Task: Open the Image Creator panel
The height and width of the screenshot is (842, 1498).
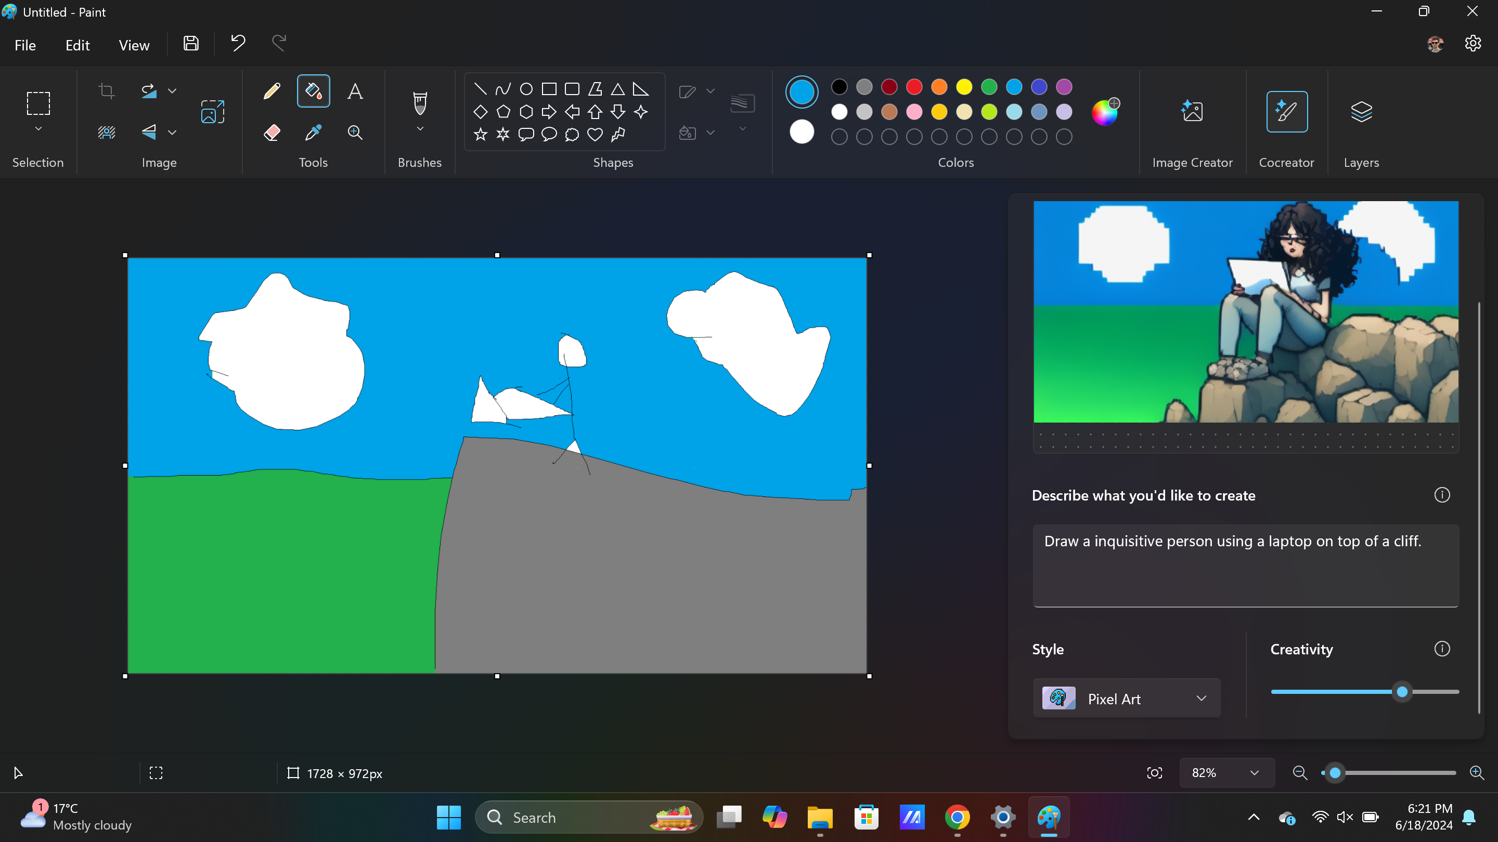Action: pyautogui.click(x=1192, y=112)
